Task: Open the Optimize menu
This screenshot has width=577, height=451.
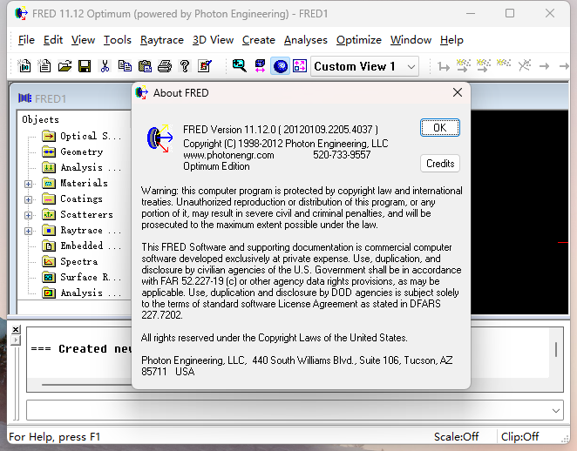Action: pyautogui.click(x=359, y=40)
